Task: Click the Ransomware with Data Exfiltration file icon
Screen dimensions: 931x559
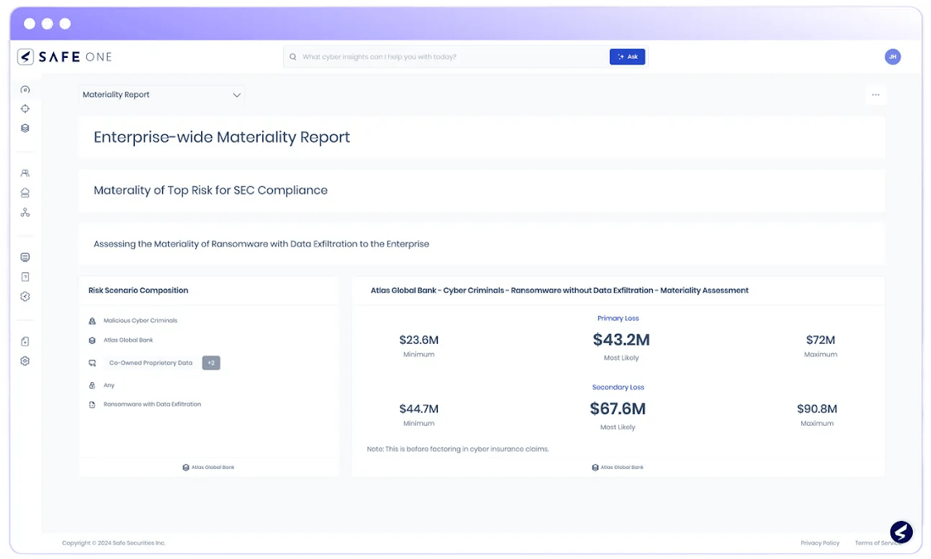Action: pyautogui.click(x=92, y=404)
